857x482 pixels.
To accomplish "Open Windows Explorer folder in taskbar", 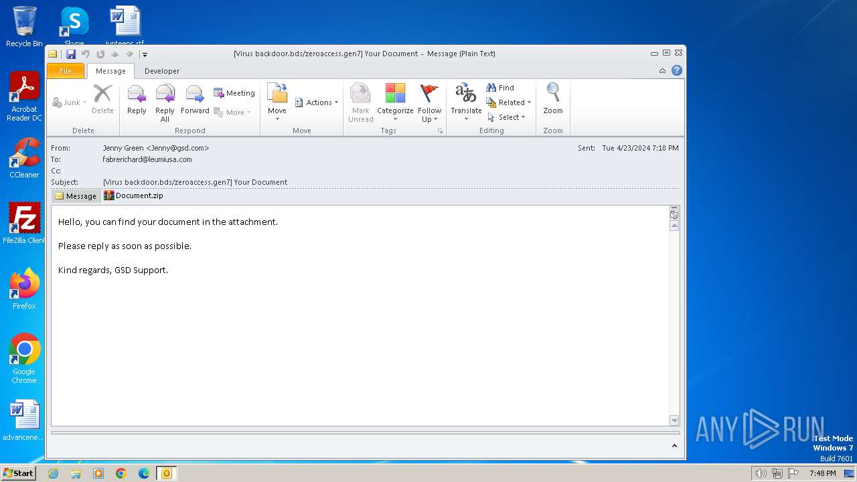I will pyautogui.click(x=76, y=473).
